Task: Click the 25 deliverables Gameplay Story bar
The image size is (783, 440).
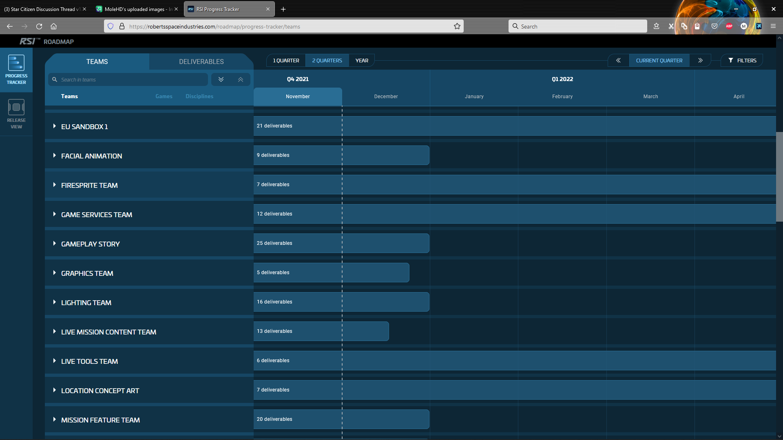Action: pos(341,243)
